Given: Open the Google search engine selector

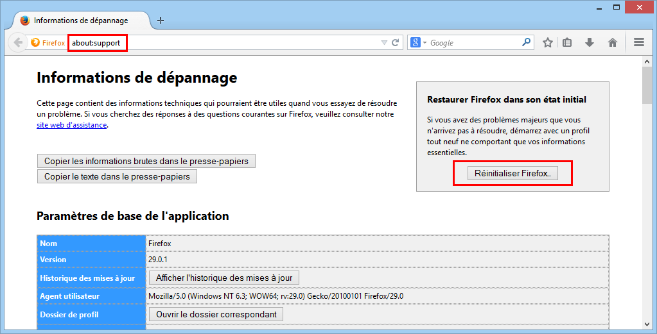Looking at the screenshot, I should pos(419,43).
